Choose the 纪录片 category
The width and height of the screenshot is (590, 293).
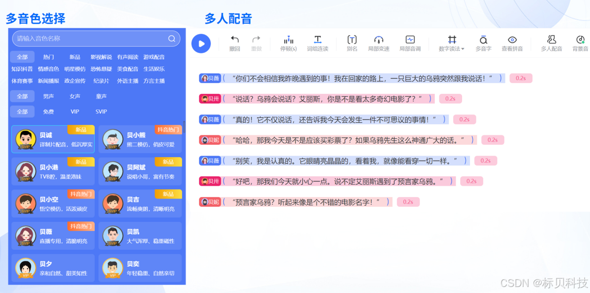pos(101,81)
